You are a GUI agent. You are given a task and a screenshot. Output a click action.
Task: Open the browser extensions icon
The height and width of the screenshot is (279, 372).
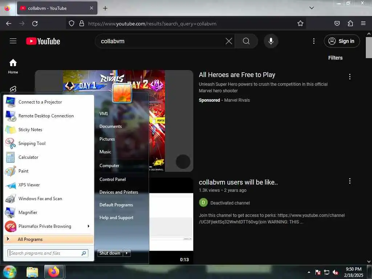click(x=350, y=23)
